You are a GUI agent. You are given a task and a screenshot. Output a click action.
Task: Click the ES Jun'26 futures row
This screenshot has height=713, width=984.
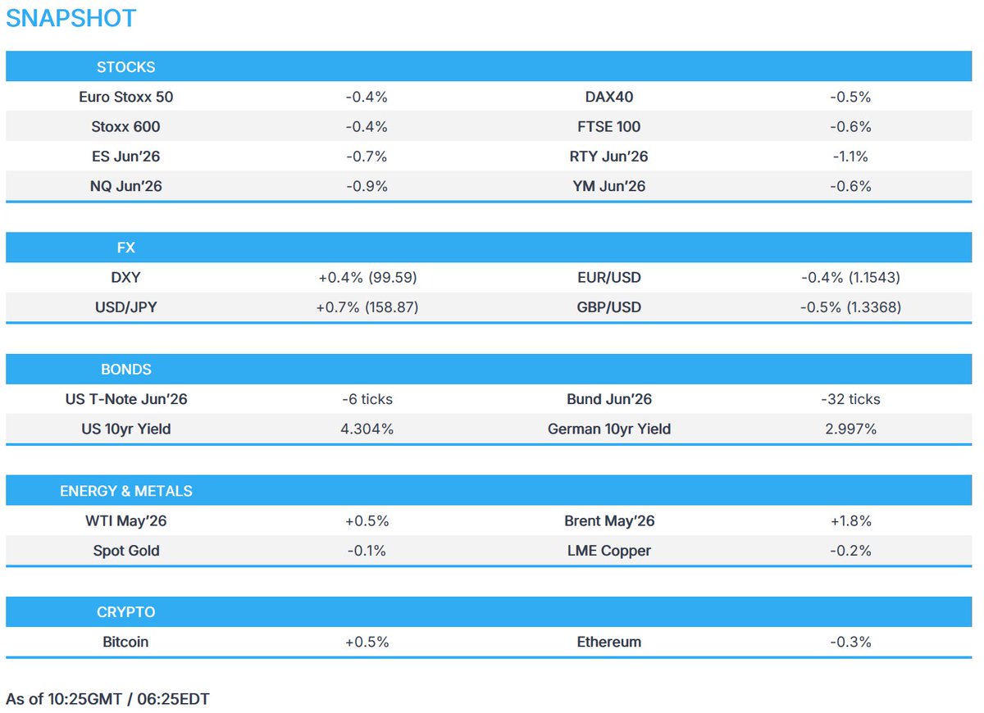126,156
